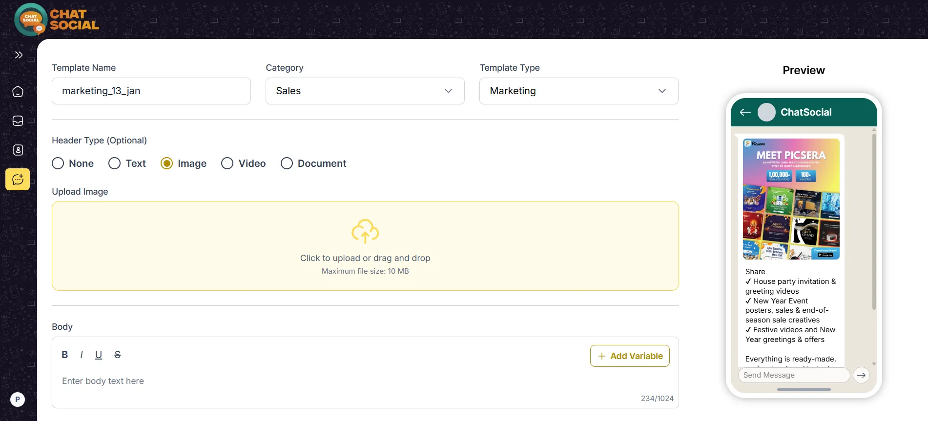Open the highlighted templates chat icon
Viewport: 928px width, 421px height.
18,179
